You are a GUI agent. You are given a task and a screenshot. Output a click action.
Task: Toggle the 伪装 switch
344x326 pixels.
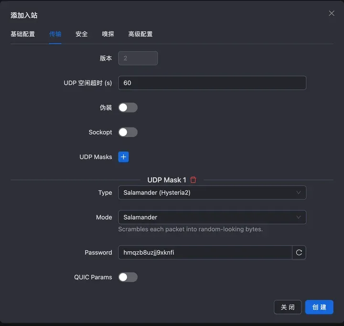128,107
